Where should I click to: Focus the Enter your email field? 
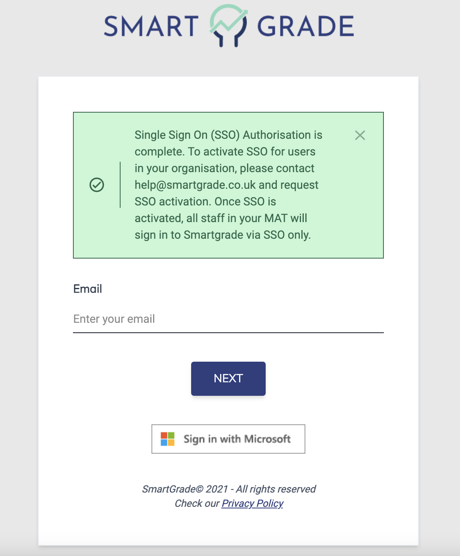(x=228, y=319)
